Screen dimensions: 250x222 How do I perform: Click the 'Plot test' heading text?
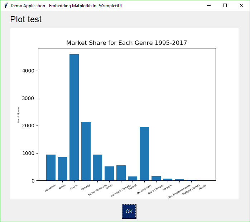coord(26,19)
